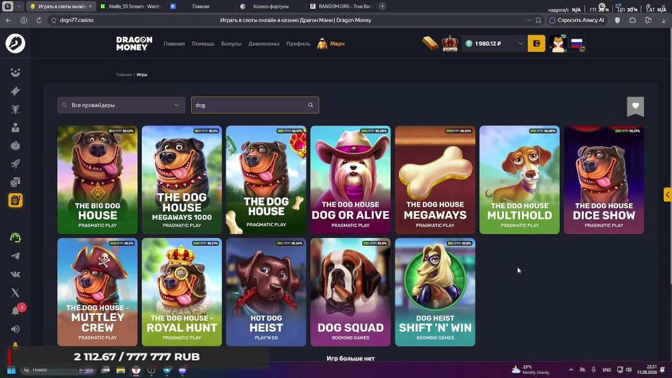Screen dimensions: 672x378
Task: Show favorite games via heart bookmark
Action: click(635, 106)
